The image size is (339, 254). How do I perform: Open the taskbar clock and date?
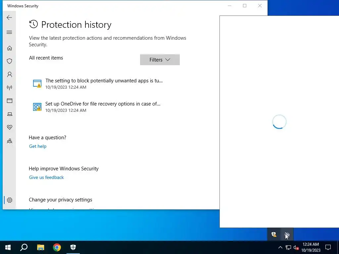tap(311, 247)
